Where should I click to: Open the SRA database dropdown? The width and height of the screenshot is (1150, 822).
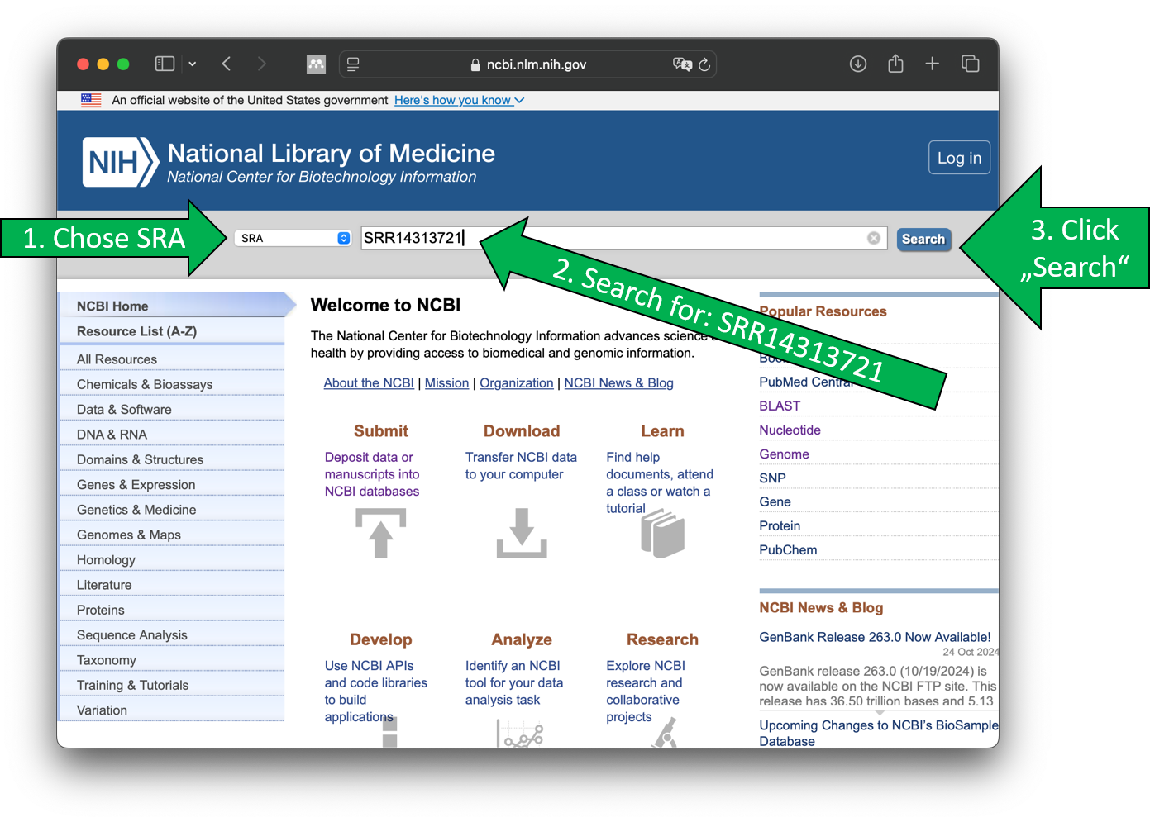pos(293,238)
